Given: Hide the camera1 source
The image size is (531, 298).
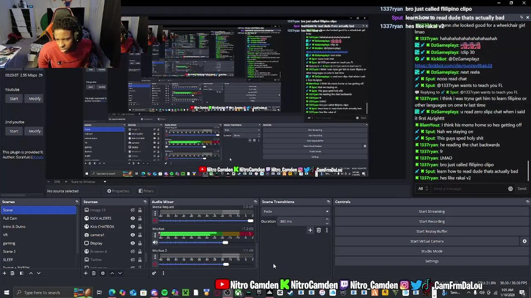Looking at the screenshot, I should [133, 235].
